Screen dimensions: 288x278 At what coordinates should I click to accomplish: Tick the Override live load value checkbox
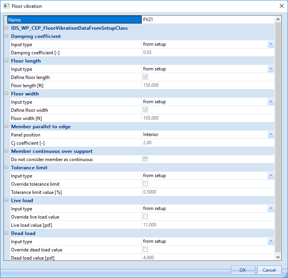(x=146, y=217)
